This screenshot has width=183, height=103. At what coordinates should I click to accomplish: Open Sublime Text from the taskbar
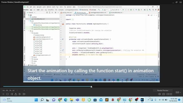click(x=107, y=100)
